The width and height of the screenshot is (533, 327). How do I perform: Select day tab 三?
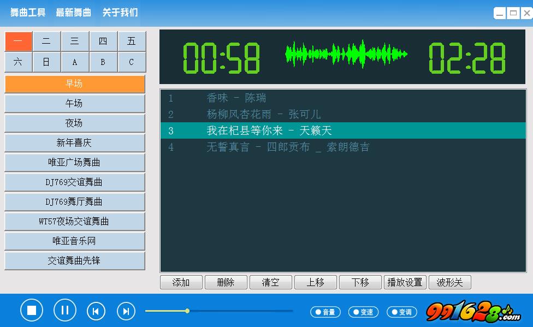coord(75,41)
